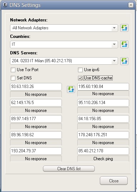This screenshot has width=137, height=192.
Task: Close the DNS Settings window with X
Action: point(131,5)
